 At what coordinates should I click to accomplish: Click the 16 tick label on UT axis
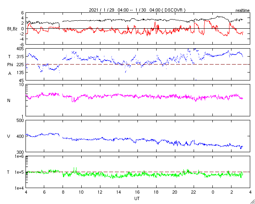137,192
